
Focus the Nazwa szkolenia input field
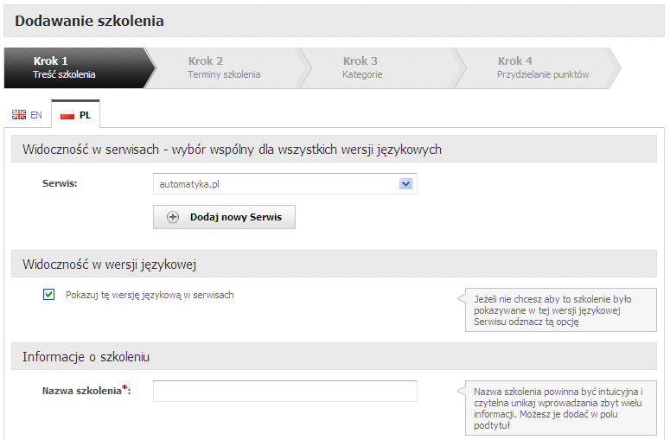(x=285, y=391)
